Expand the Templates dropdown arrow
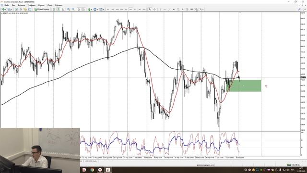Image resolution: width=307 pixels, height=173 pixels. coord(104,9)
